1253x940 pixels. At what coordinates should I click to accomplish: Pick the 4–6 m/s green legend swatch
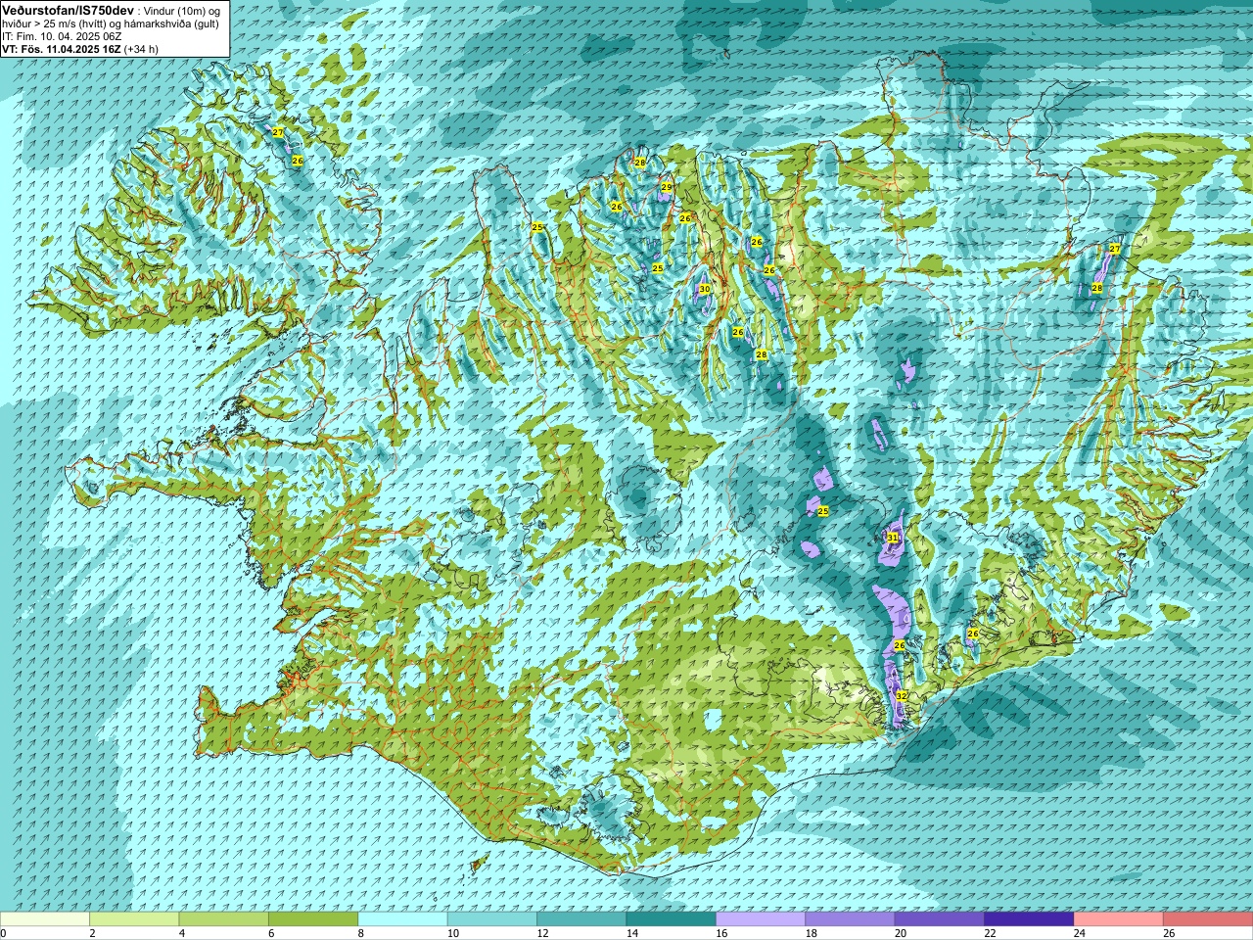224,919
